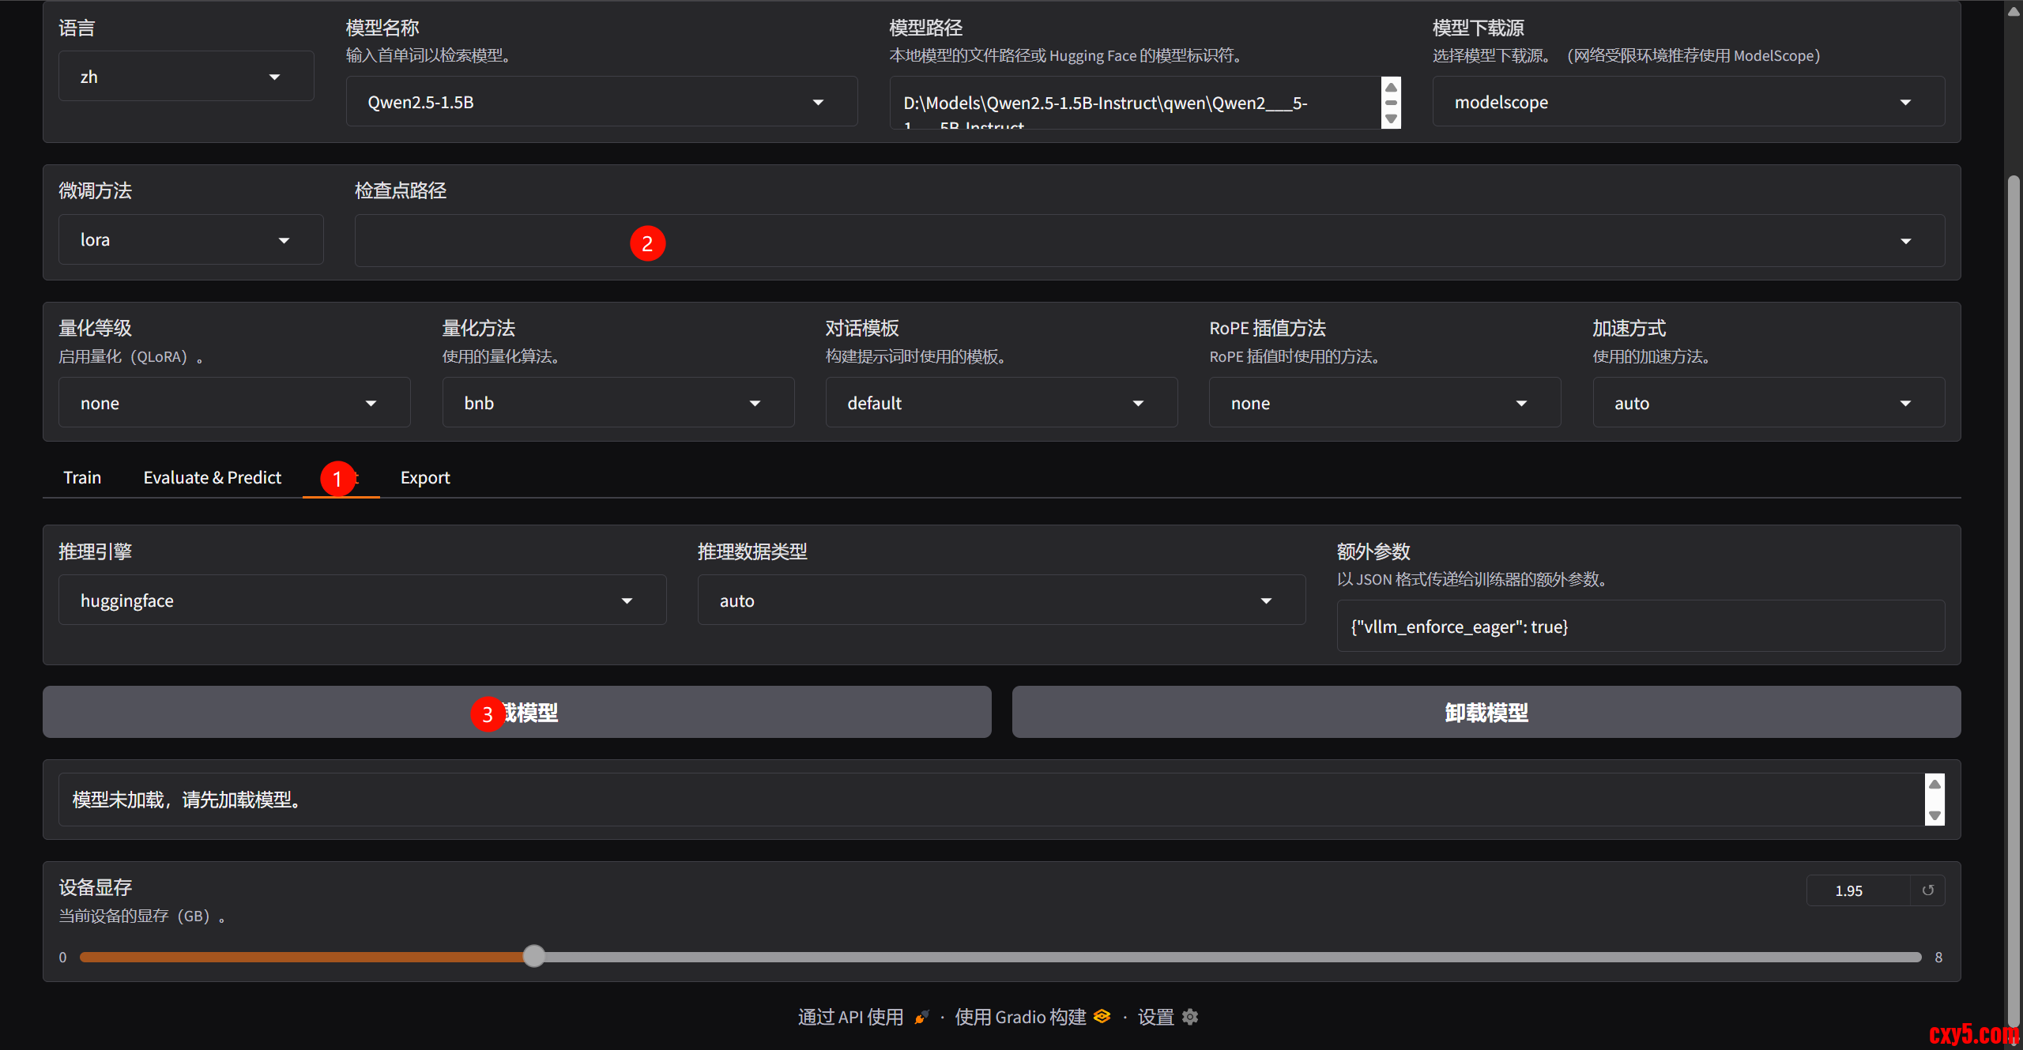Open the checkpoint path dropdown
This screenshot has width=2023, height=1050.
point(1149,241)
